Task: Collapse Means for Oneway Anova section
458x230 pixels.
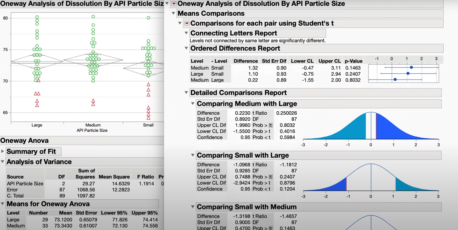Action: pyautogui.click(x=3, y=204)
